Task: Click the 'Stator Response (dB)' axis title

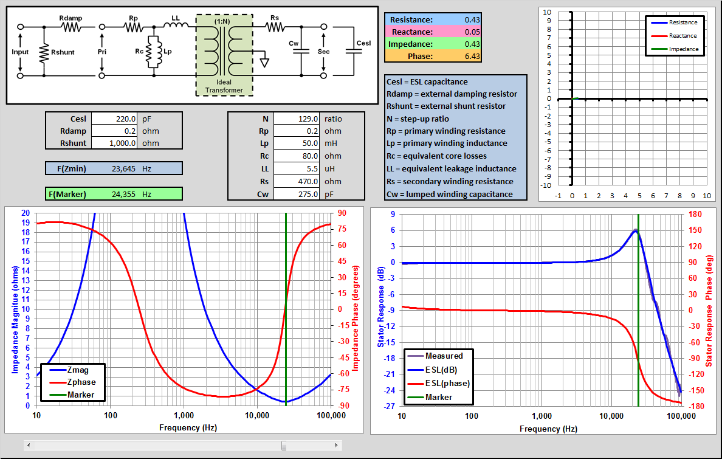Action: pyautogui.click(x=380, y=307)
